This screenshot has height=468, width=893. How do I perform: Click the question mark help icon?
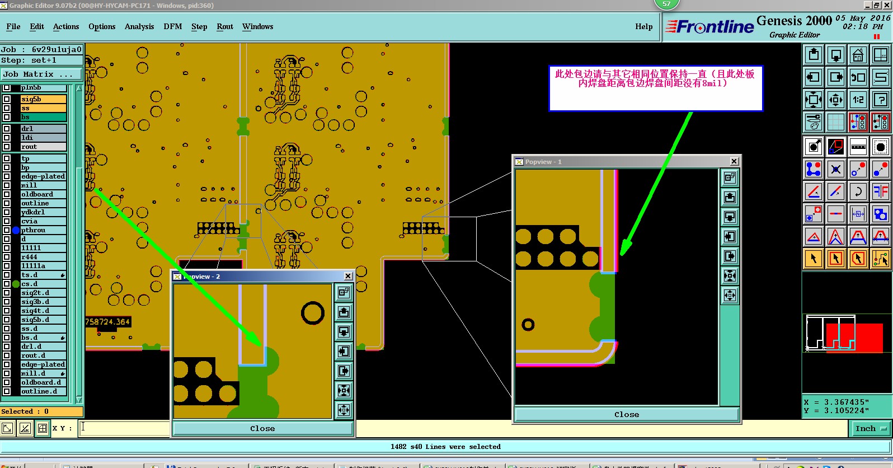[x=880, y=100]
